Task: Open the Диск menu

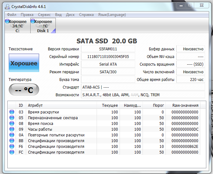Action: click(70, 15)
